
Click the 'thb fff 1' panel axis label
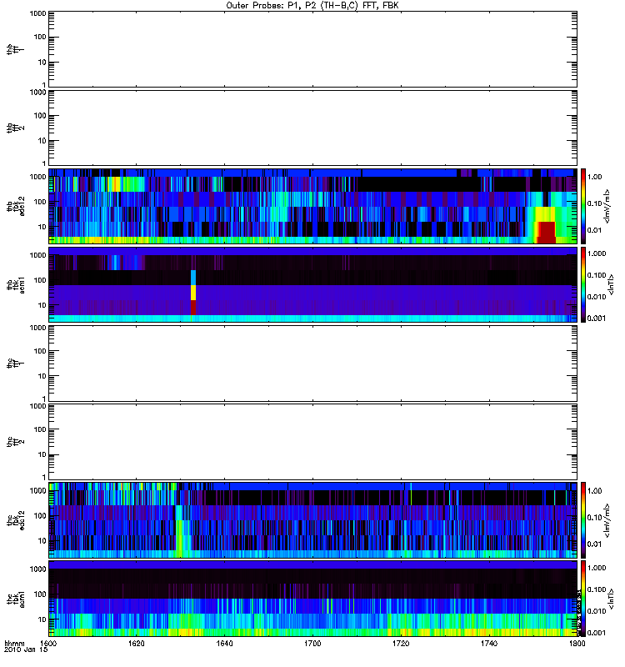coord(15,49)
